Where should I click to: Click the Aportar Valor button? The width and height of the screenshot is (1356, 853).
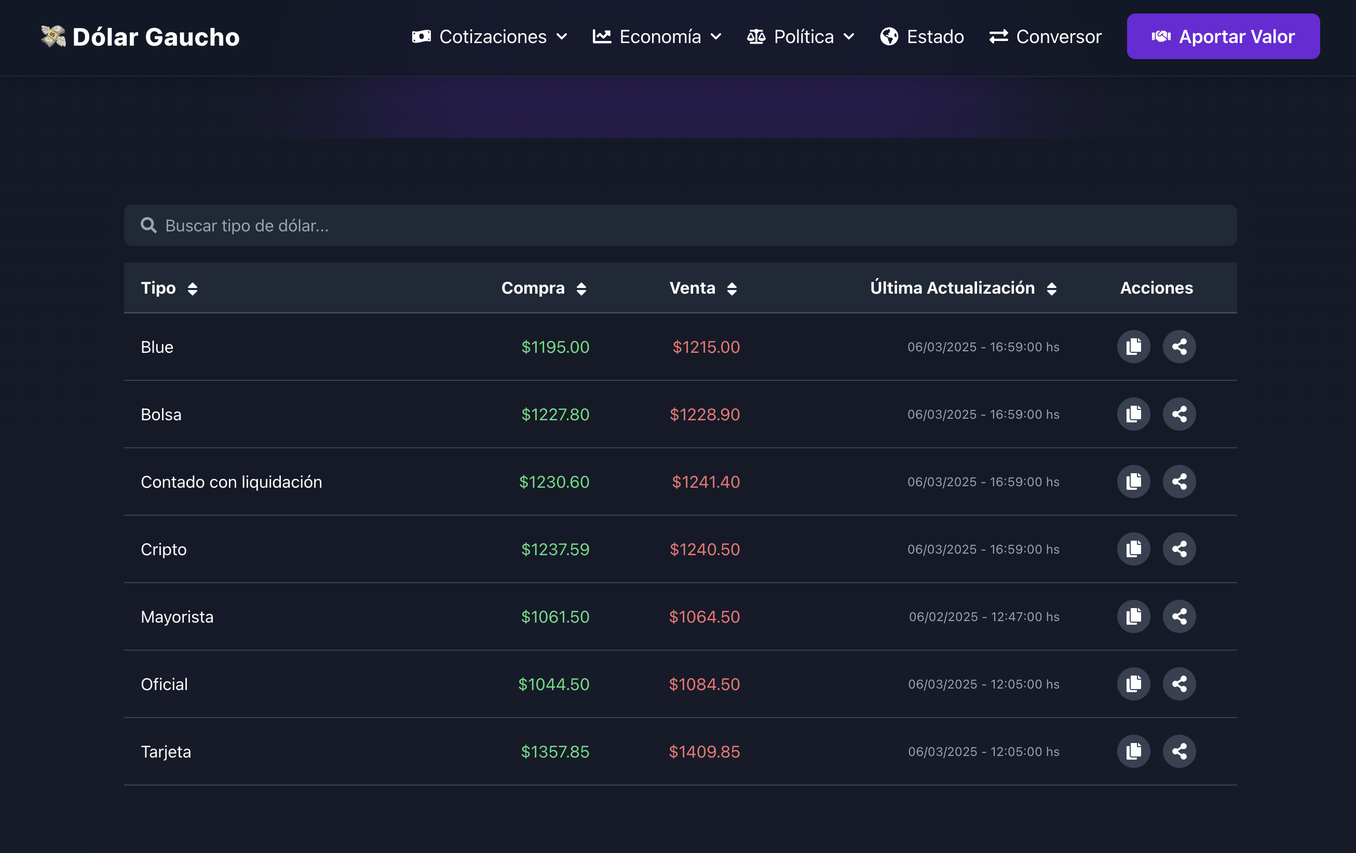click(1223, 36)
